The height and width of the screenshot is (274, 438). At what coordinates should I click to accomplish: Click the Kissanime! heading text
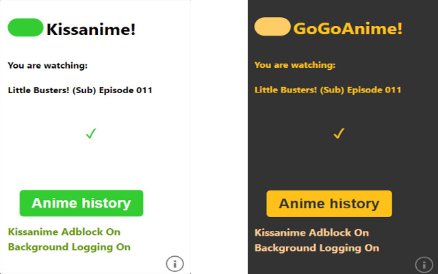pos(91,29)
